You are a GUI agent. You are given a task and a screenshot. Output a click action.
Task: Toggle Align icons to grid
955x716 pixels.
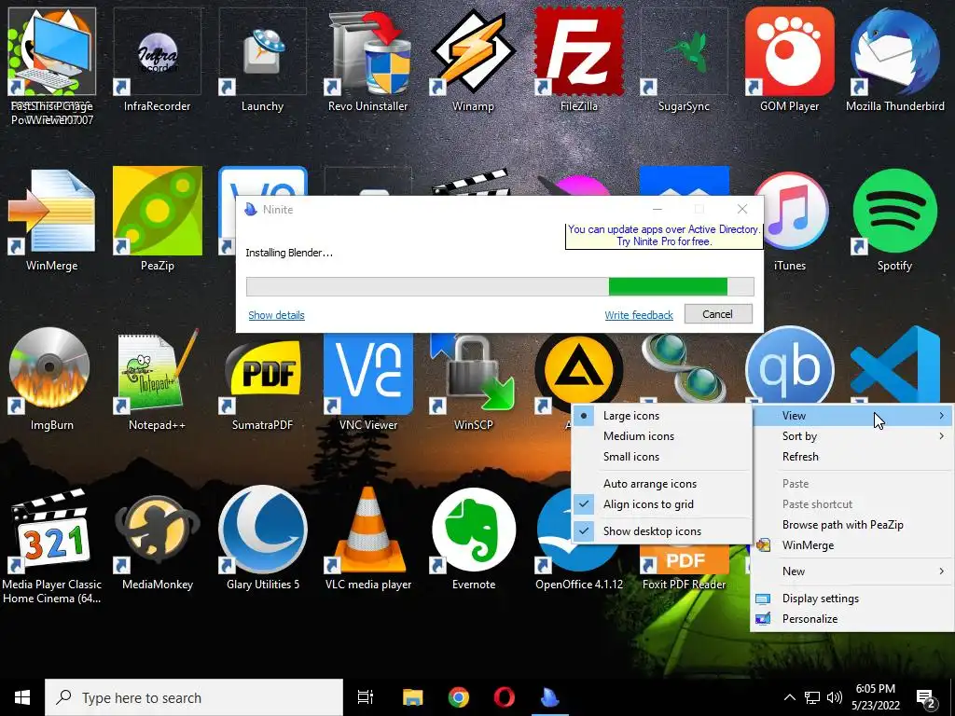point(662,504)
